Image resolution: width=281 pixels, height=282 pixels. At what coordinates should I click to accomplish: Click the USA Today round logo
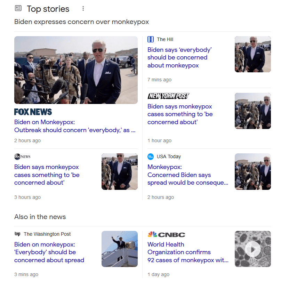click(x=151, y=156)
